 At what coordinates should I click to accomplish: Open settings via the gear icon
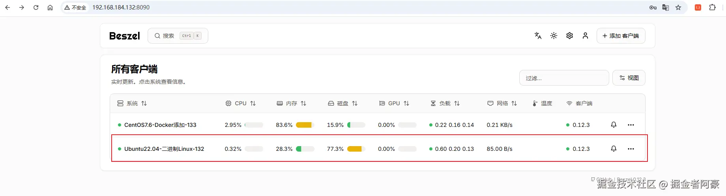(x=569, y=36)
